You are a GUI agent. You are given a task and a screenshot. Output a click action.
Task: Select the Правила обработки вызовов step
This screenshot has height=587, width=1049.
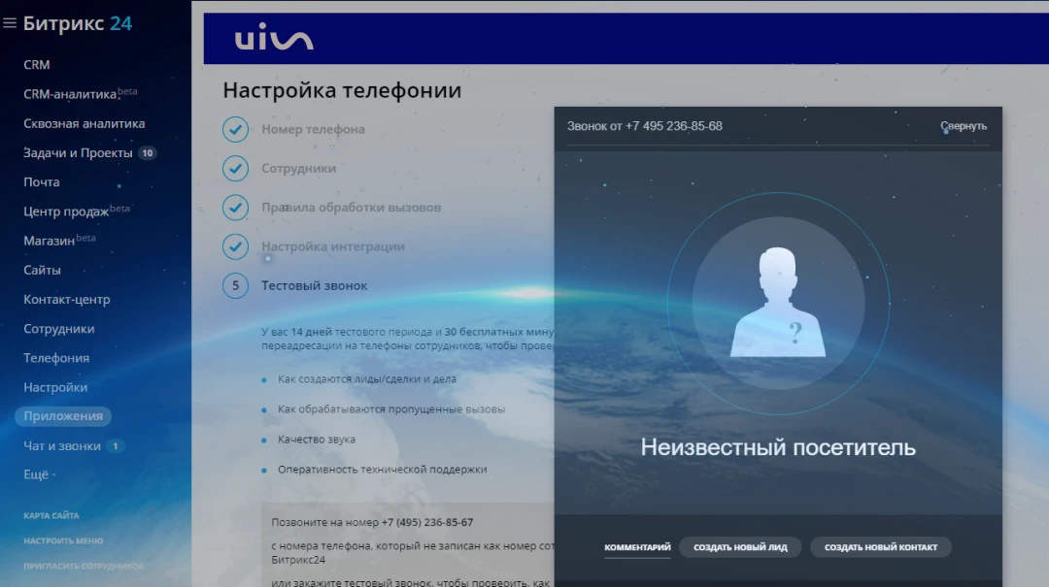click(352, 208)
